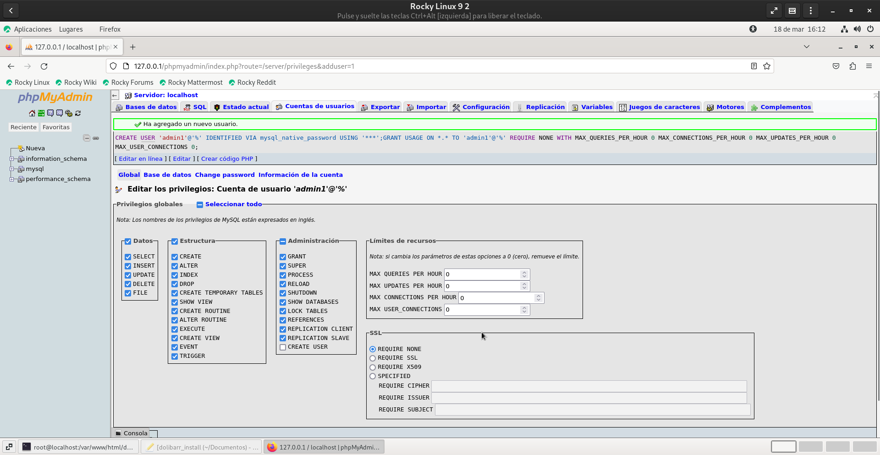Expand the information_schema database node
The height and width of the screenshot is (455, 880).
[x=12, y=159]
